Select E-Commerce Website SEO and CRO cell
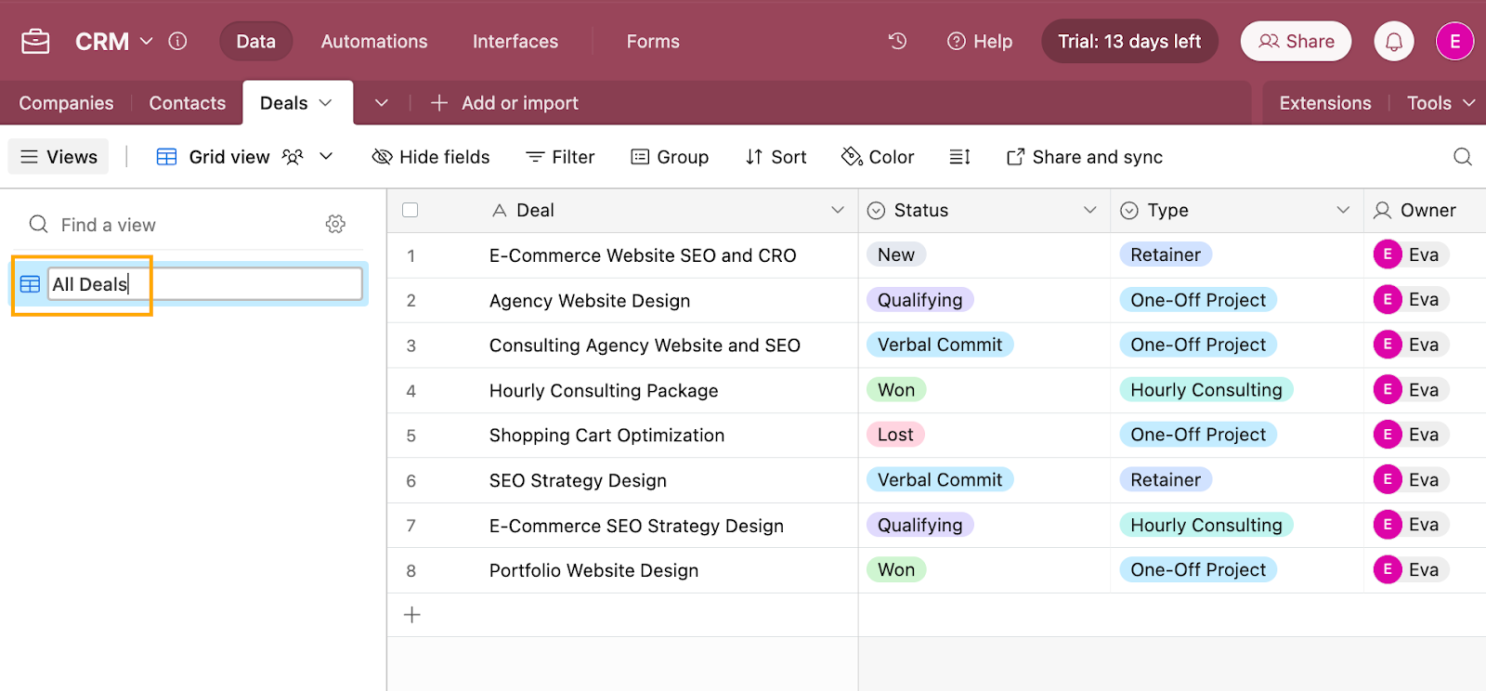The width and height of the screenshot is (1486, 691). (643, 255)
